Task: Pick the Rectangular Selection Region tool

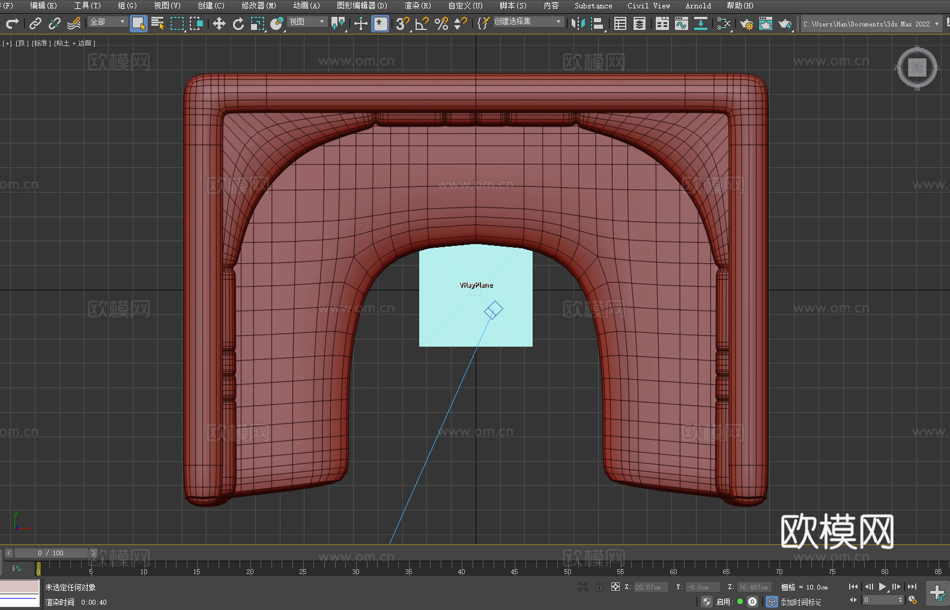Action: 177,23
